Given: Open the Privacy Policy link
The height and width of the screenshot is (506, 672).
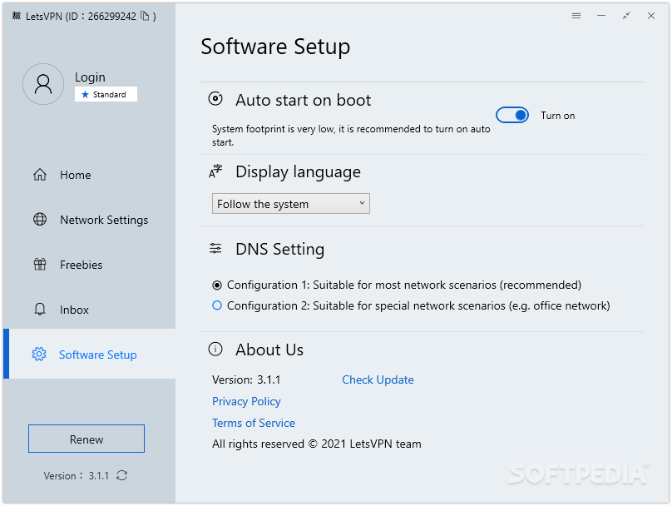Looking at the screenshot, I should click(246, 401).
